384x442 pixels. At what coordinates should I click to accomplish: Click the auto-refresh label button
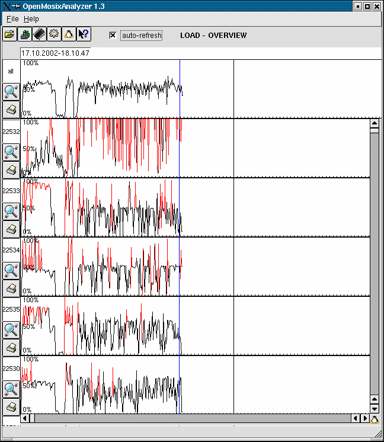click(142, 36)
